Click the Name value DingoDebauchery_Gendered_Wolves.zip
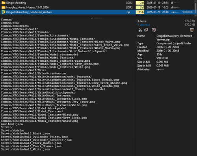The image size is (197, 156). [x=175, y=38]
